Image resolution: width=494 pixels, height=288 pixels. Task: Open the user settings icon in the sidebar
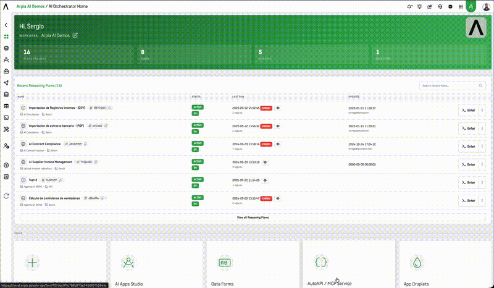coord(6,146)
